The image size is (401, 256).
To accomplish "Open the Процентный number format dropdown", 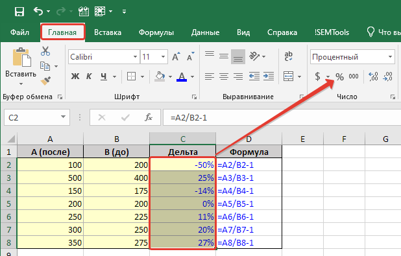I will point(390,57).
